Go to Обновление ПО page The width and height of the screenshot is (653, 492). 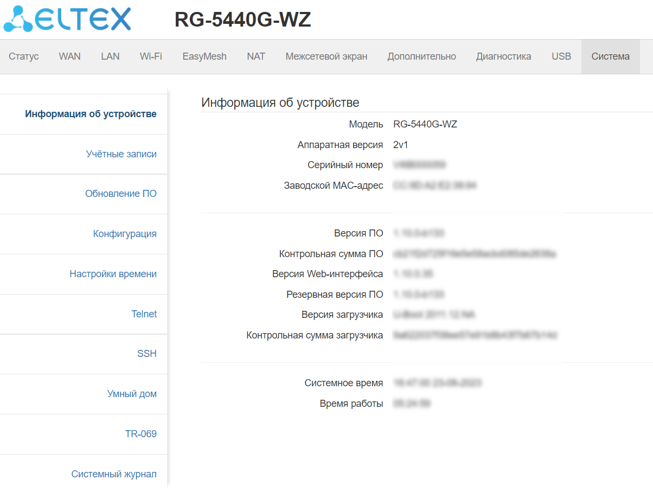click(120, 194)
